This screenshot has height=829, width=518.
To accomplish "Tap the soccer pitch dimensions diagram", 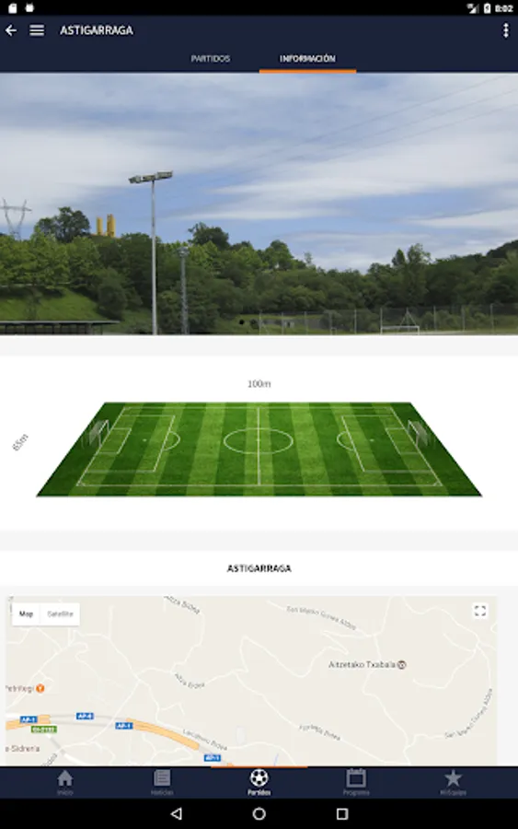I will pyautogui.click(x=259, y=449).
